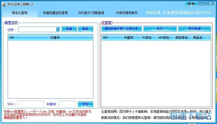
Task: Focus the SKU input field
Action: tap(31, 104)
